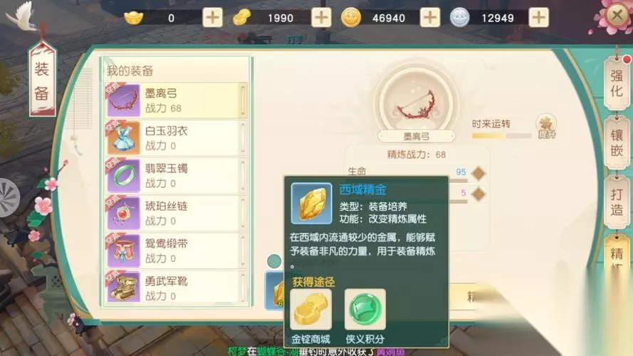633x356 pixels.
Task: Switch to the 强化 enhance tab
Action: (x=617, y=83)
